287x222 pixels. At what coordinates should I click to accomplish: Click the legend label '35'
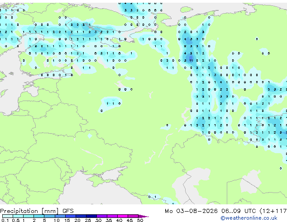(x=109, y=220)
